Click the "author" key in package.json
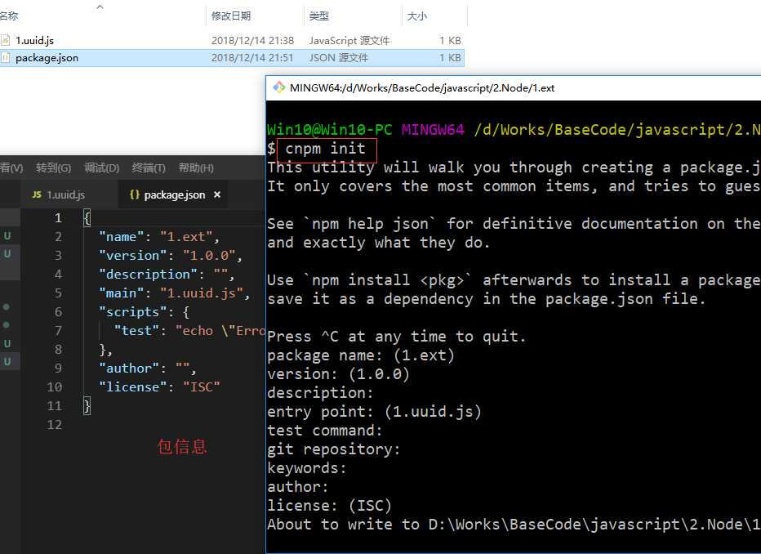761x554 pixels. tap(129, 369)
